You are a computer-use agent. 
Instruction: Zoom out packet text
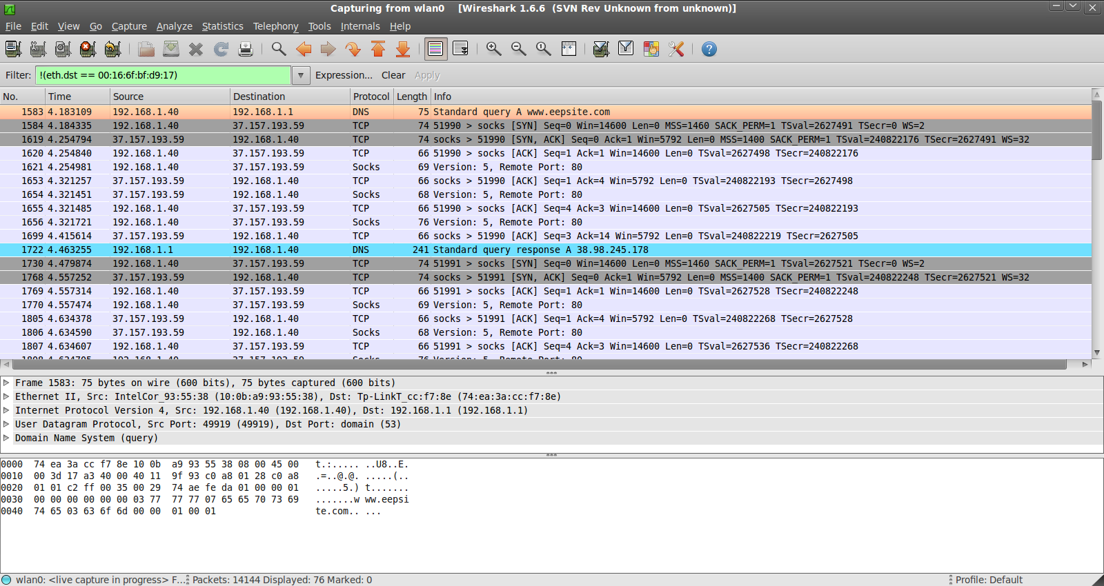point(519,49)
